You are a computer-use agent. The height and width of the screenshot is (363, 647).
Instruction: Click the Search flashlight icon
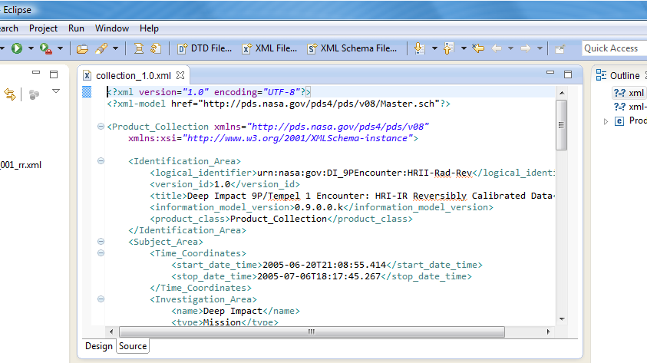[x=101, y=48]
